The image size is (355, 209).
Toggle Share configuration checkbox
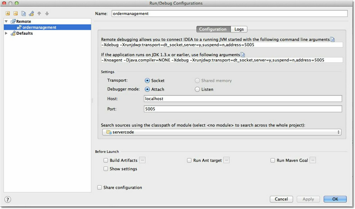pyautogui.click(x=99, y=188)
